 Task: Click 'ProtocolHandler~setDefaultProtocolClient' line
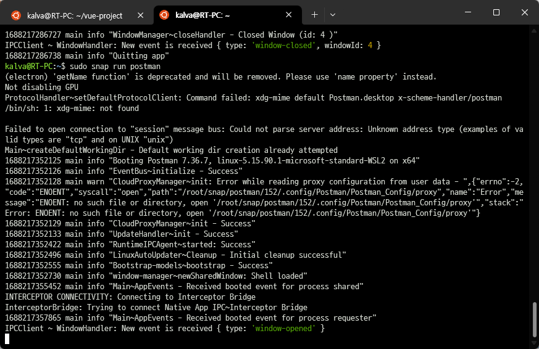click(253, 98)
